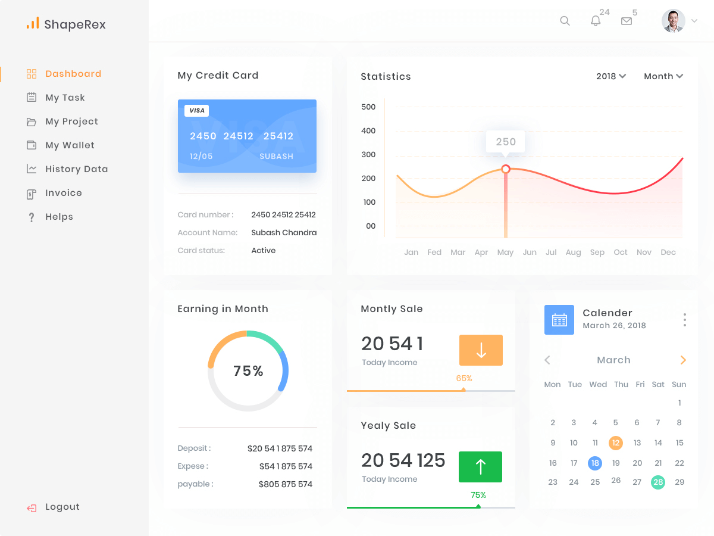The image size is (714, 536).
Task: Click the search magnifier icon
Action: [x=565, y=21]
